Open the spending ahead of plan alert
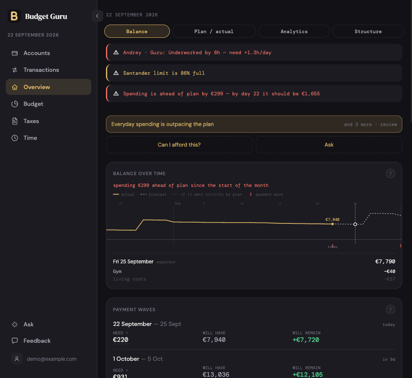Screen dimensions: 412x378 (x=254, y=93)
